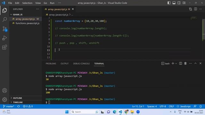Click the feedback icon in status bar
The width and height of the screenshot is (205, 115).
click(x=195, y=106)
